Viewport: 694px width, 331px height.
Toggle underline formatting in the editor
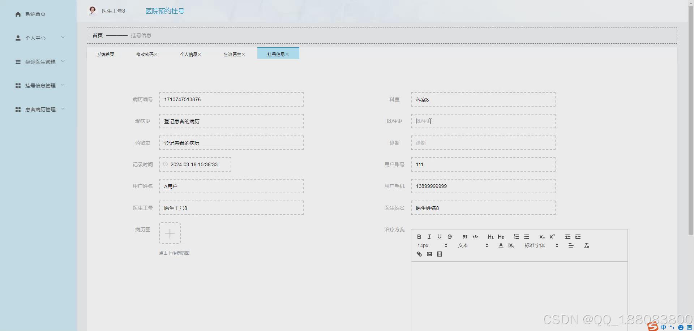439,237
